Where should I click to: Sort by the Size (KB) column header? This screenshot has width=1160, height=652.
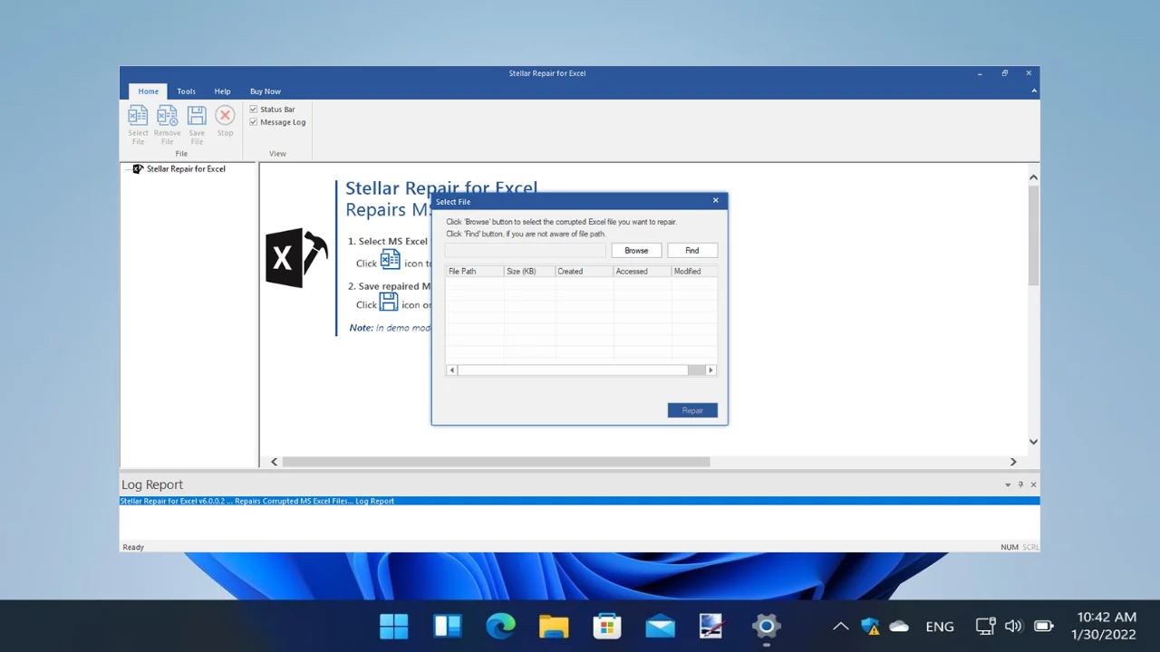pos(529,271)
